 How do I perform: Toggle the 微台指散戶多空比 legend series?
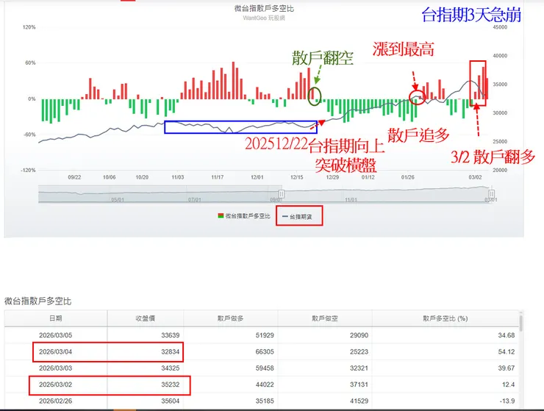(244, 216)
